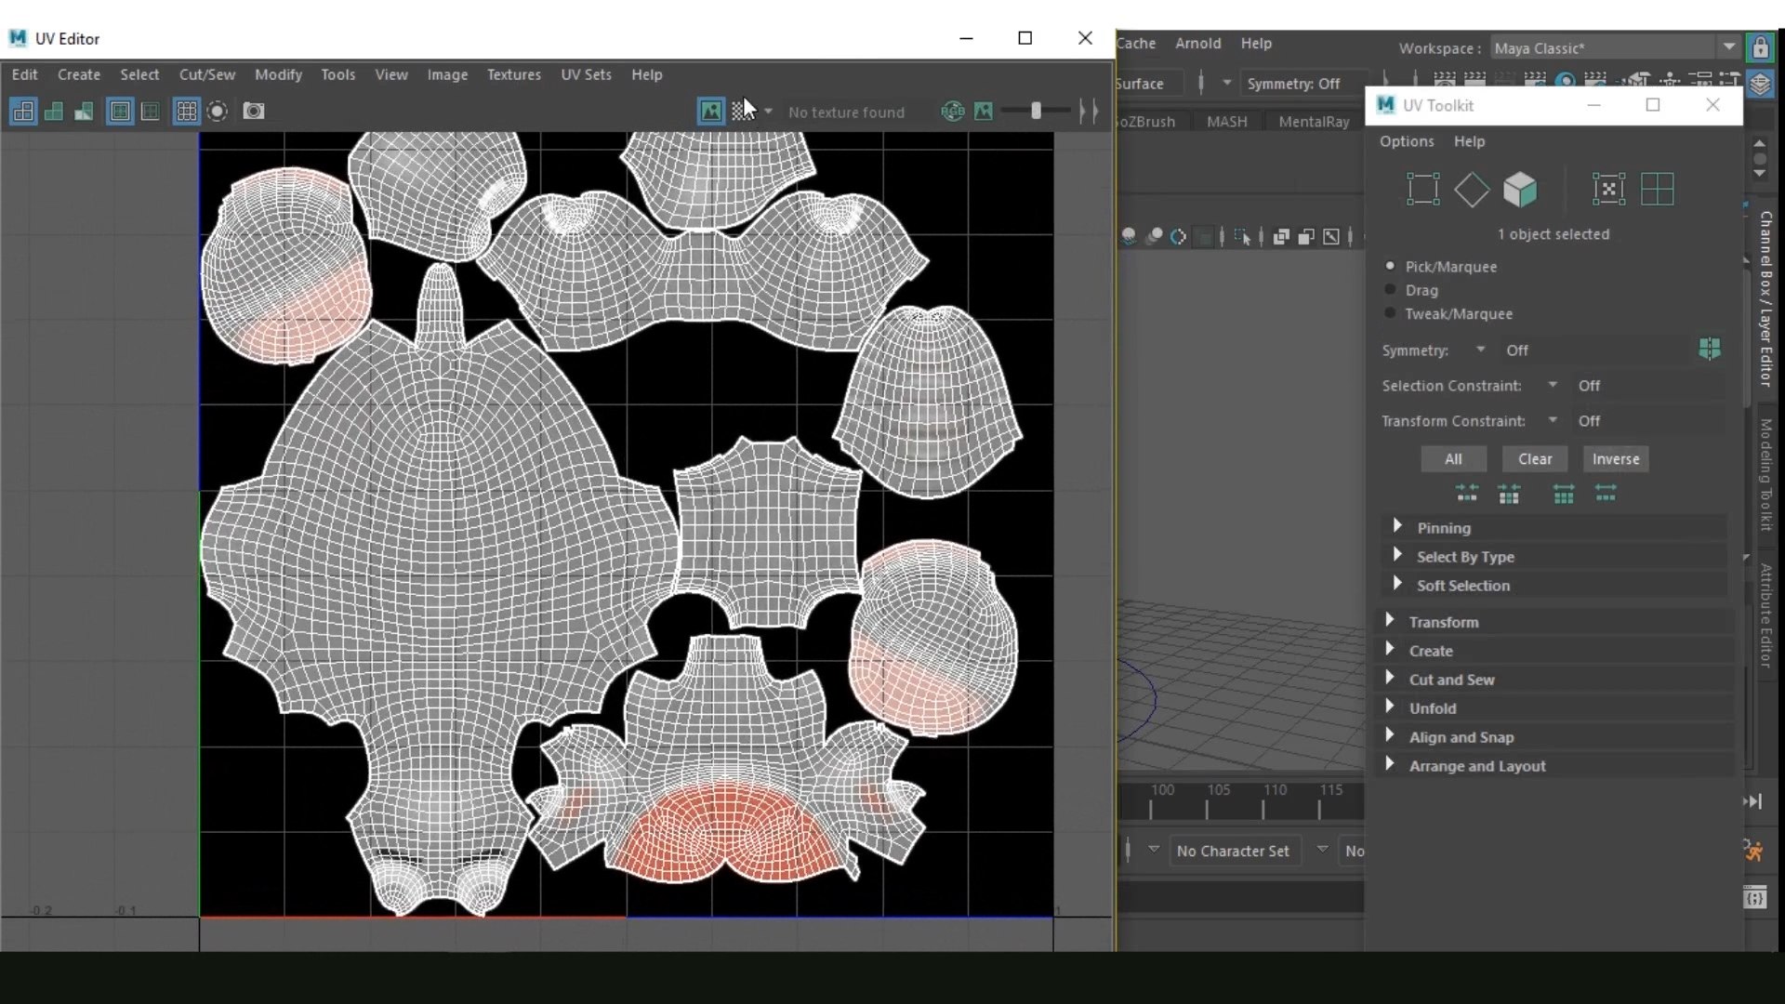
Task: Click the All selection button
Action: click(x=1454, y=459)
